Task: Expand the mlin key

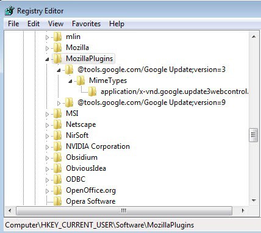Action: (x=48, y=37)
